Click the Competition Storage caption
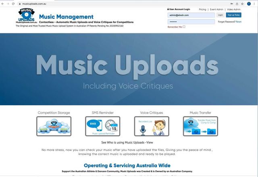This screenshot has width=258, height=177. click(54, 113)
